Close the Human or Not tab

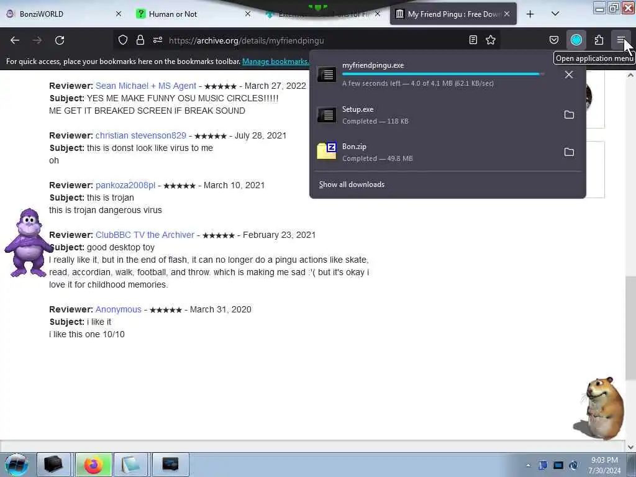[x=248, y=14]
